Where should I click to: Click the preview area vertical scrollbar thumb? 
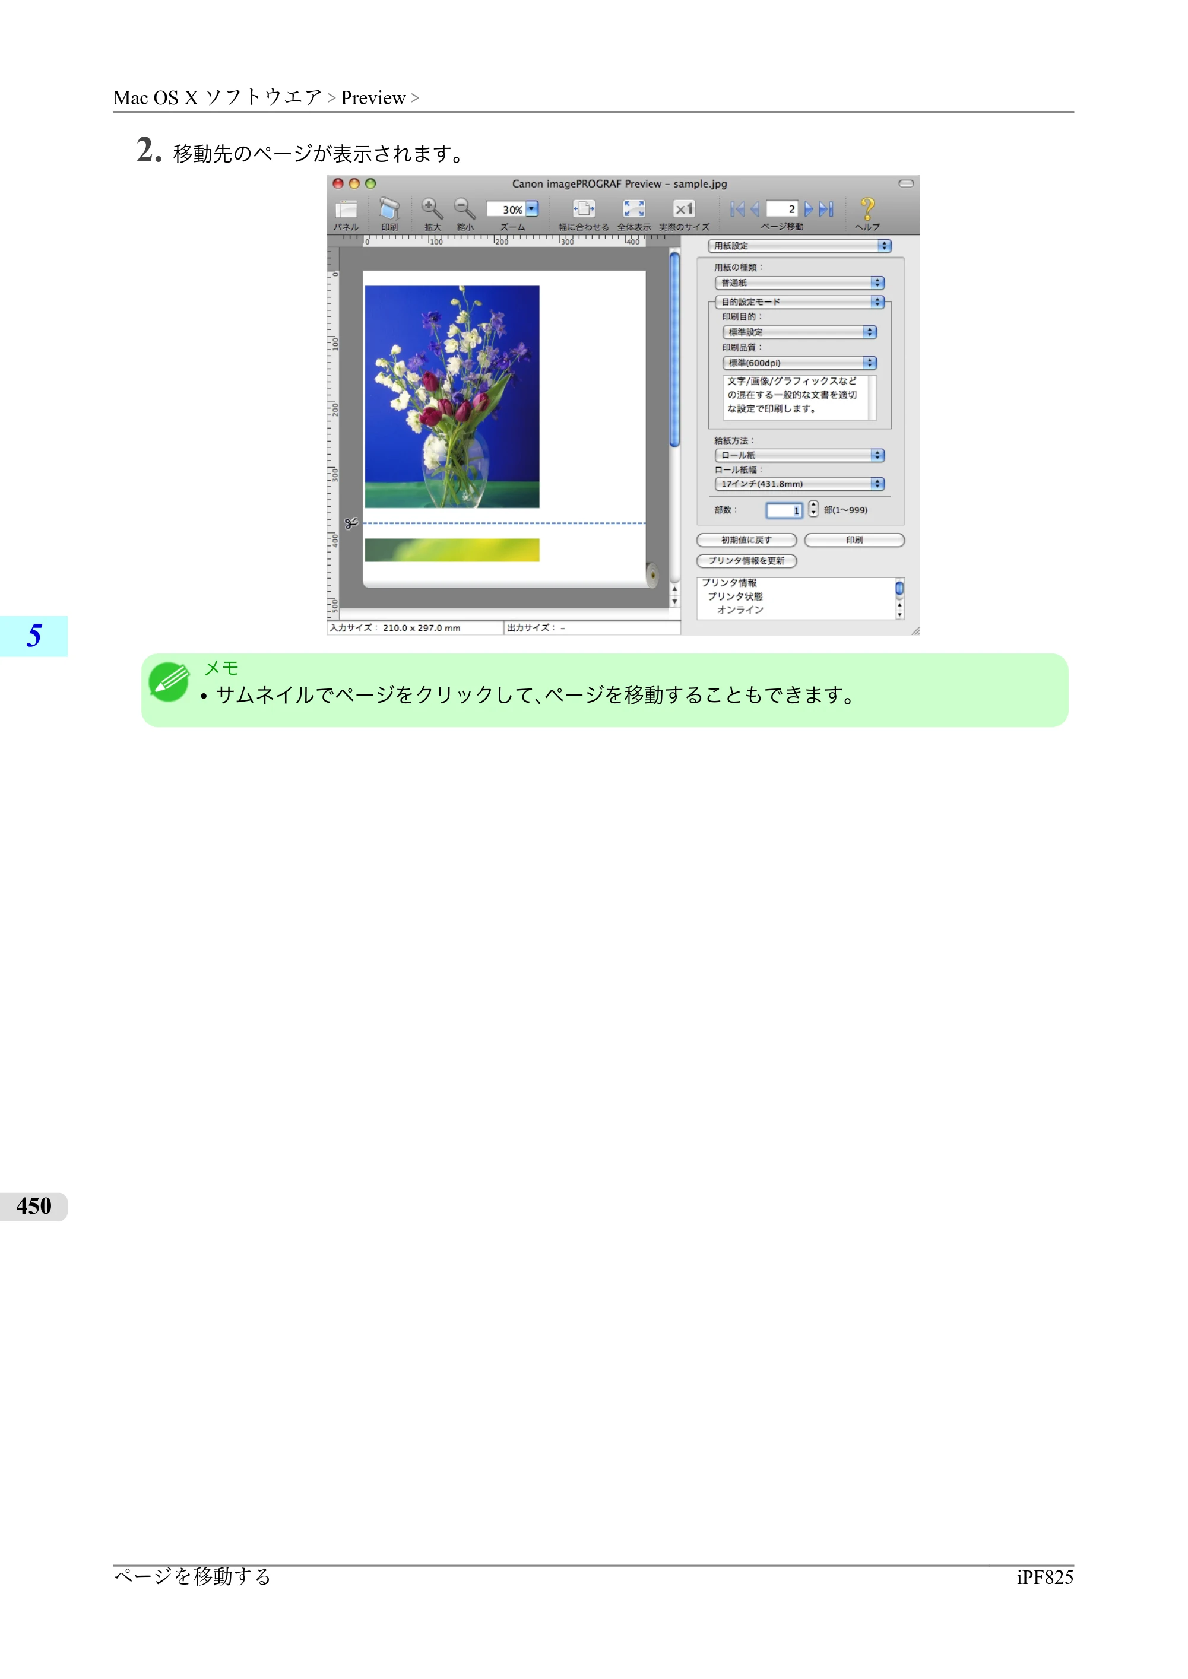[x=674, y=350]
